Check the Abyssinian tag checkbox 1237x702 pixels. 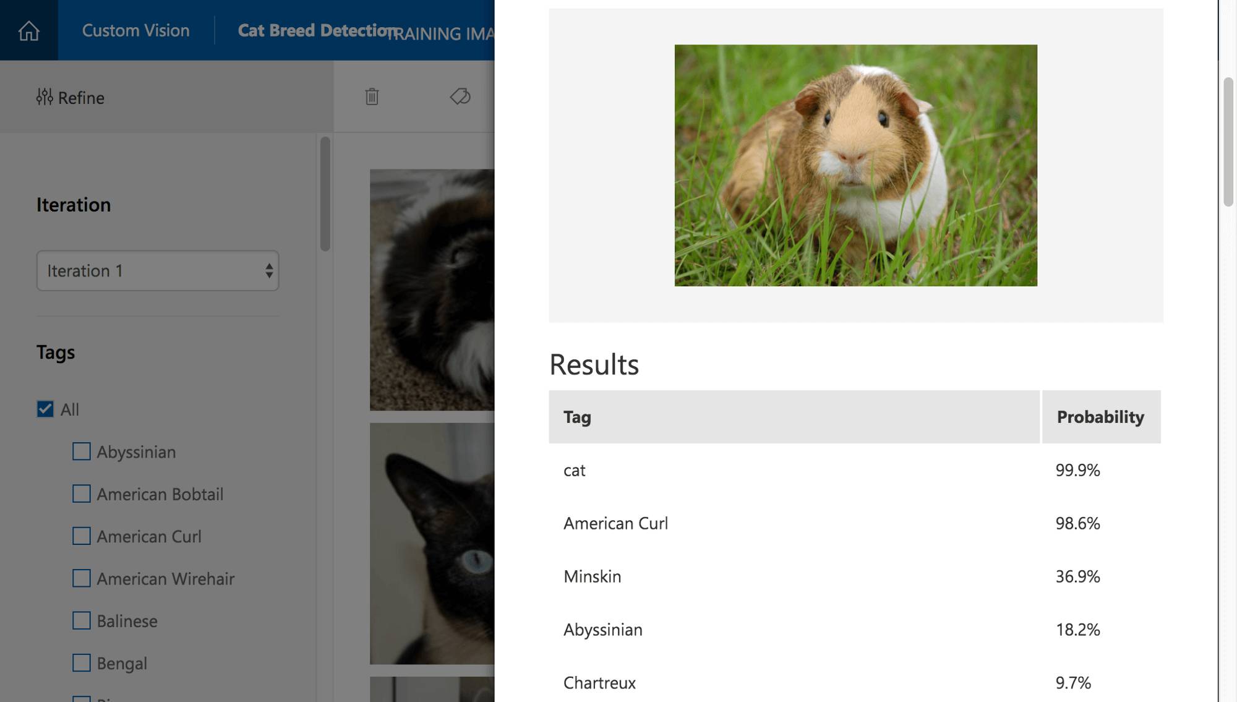pyautogui.click(x=82, y=452)
